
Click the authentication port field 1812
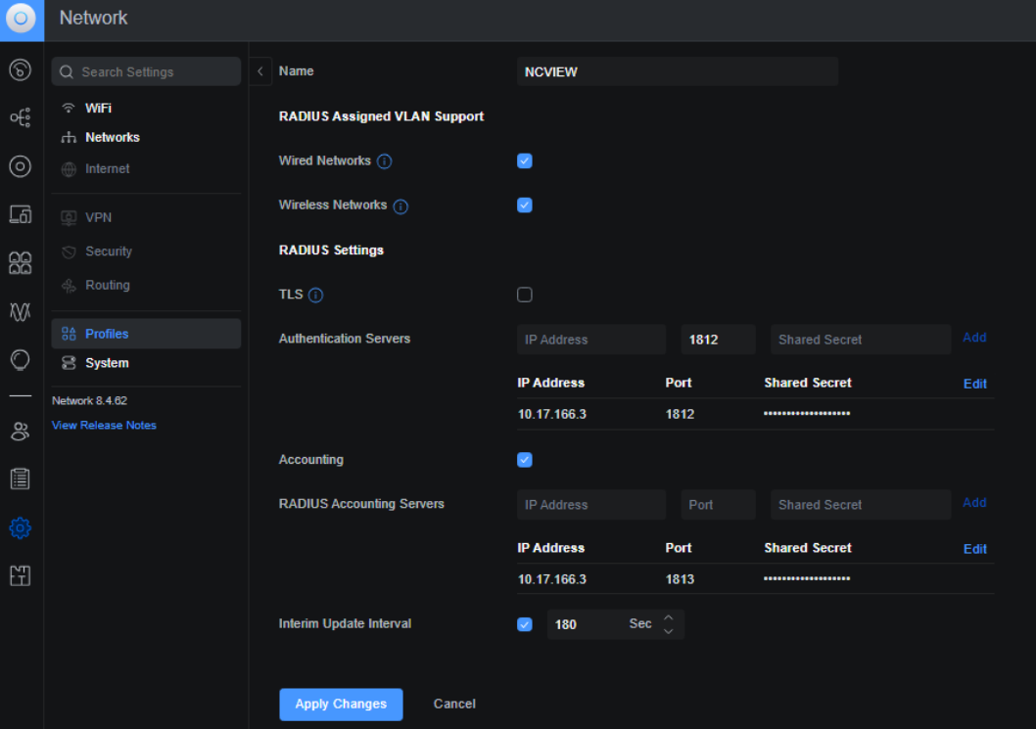pyautogui.click(x=718, y=340)
